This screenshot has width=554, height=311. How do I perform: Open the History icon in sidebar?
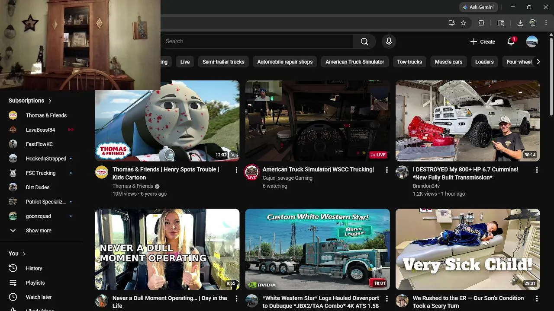click(x=13, y=268)
